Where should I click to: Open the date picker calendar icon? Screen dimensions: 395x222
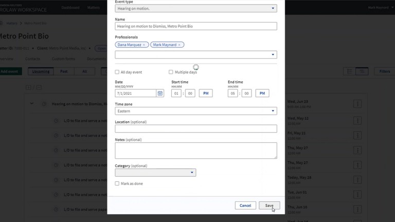click(x=160, y=94)
